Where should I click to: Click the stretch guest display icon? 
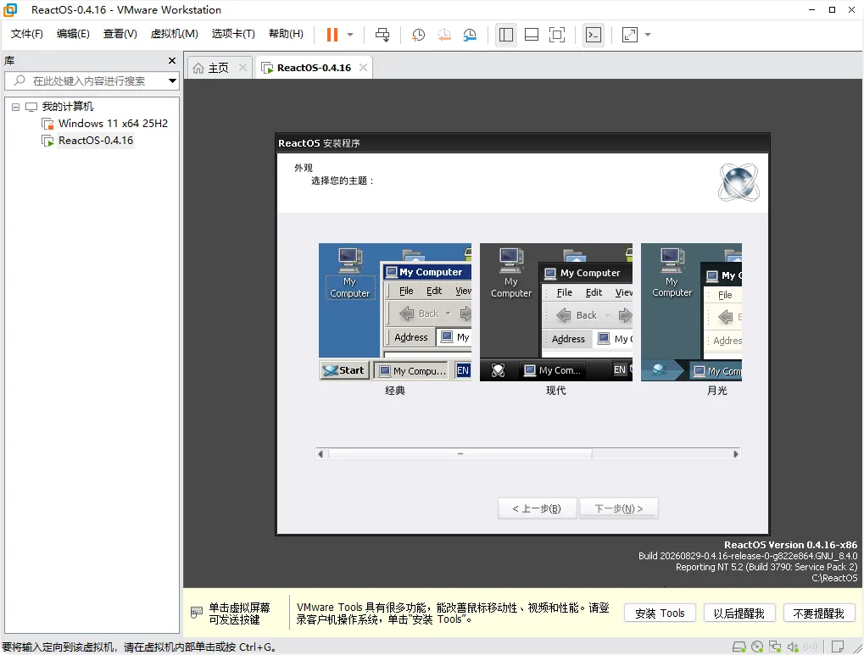[x=629, y=35]
